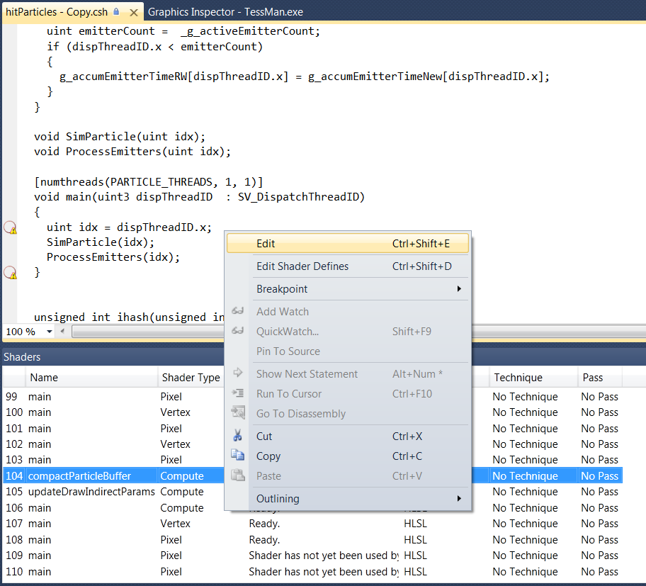Select shader row 104 compactParticleBuffer
The image size is (646, 586).
pyautogui.click(x=312, y=475)
